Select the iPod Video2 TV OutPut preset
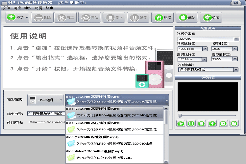The height and width of the screenshot is (164, 246). pos(114,156)
